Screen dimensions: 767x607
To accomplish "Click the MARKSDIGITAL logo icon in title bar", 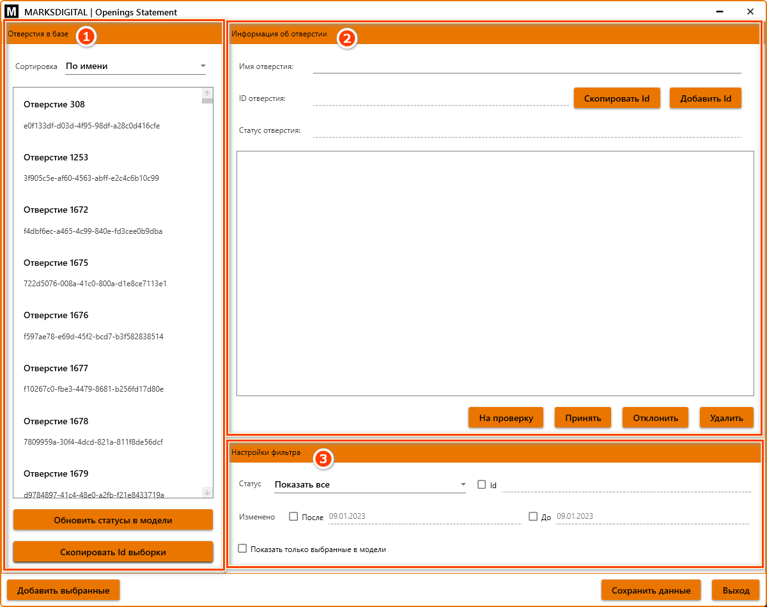I will 12,12.
